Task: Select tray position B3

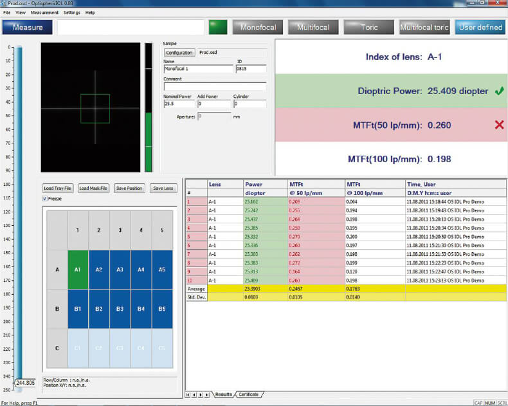Action: [x=120, y=309]
